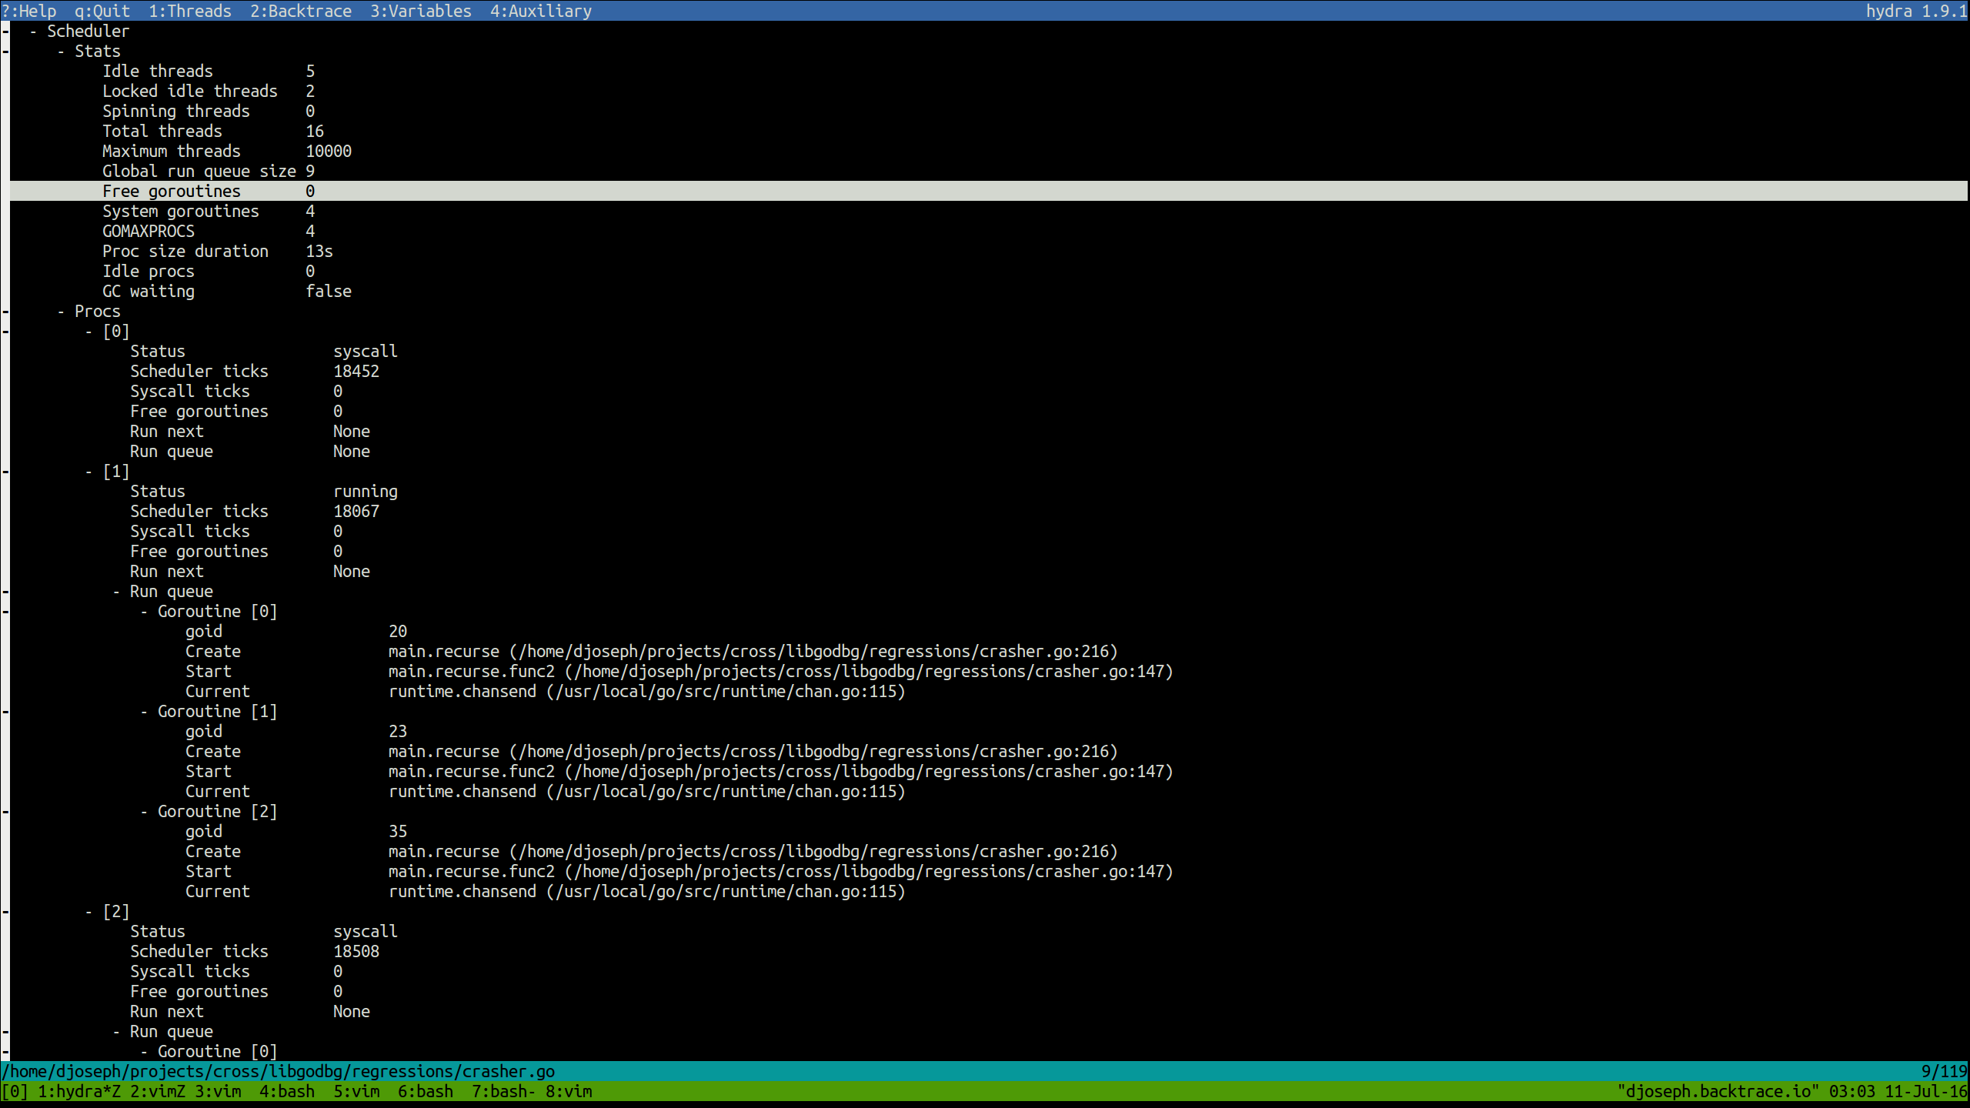The height and width of the screenshot is (1108, 1970).
Task: Select the highlighted Free goroutines stats row
Action: click(988, 192)
